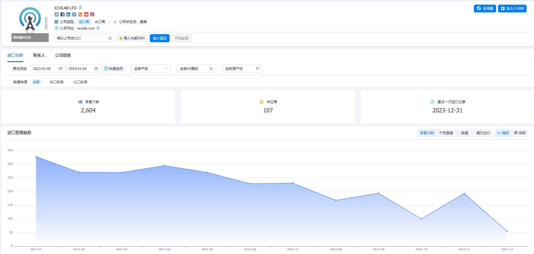Click the latest import date 2023-12-31
This screenshot has width=534, height=254.
tap(447, 110)
